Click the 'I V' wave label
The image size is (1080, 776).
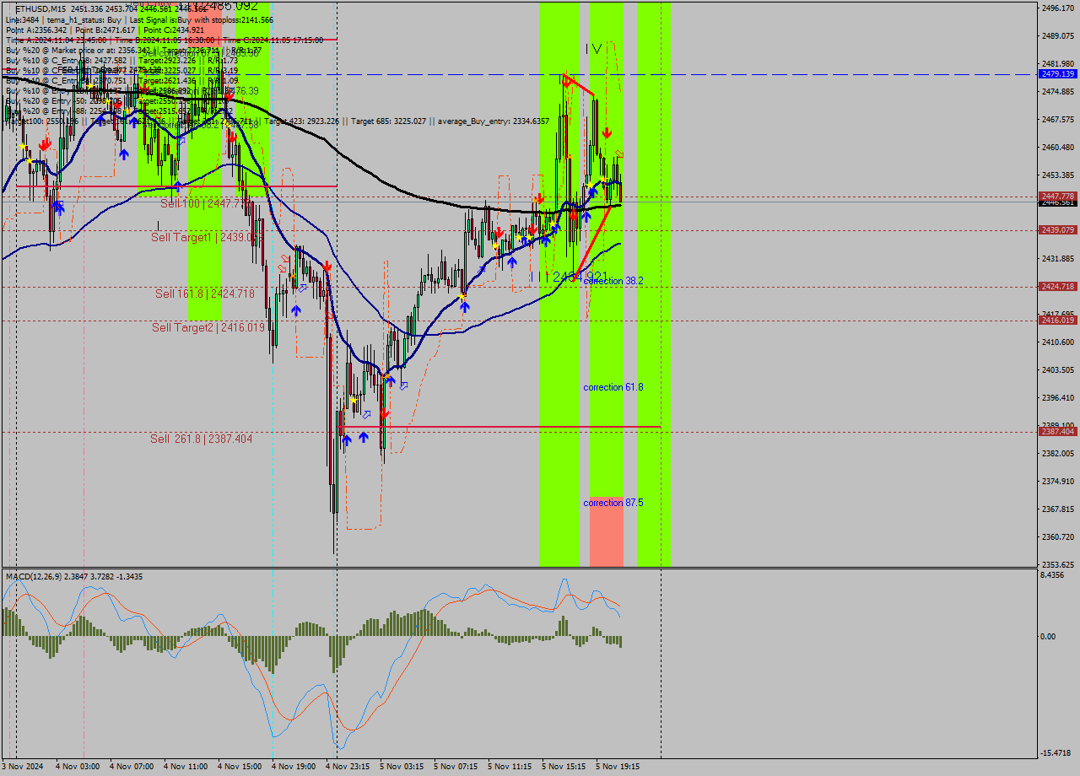tap(594, 49)
